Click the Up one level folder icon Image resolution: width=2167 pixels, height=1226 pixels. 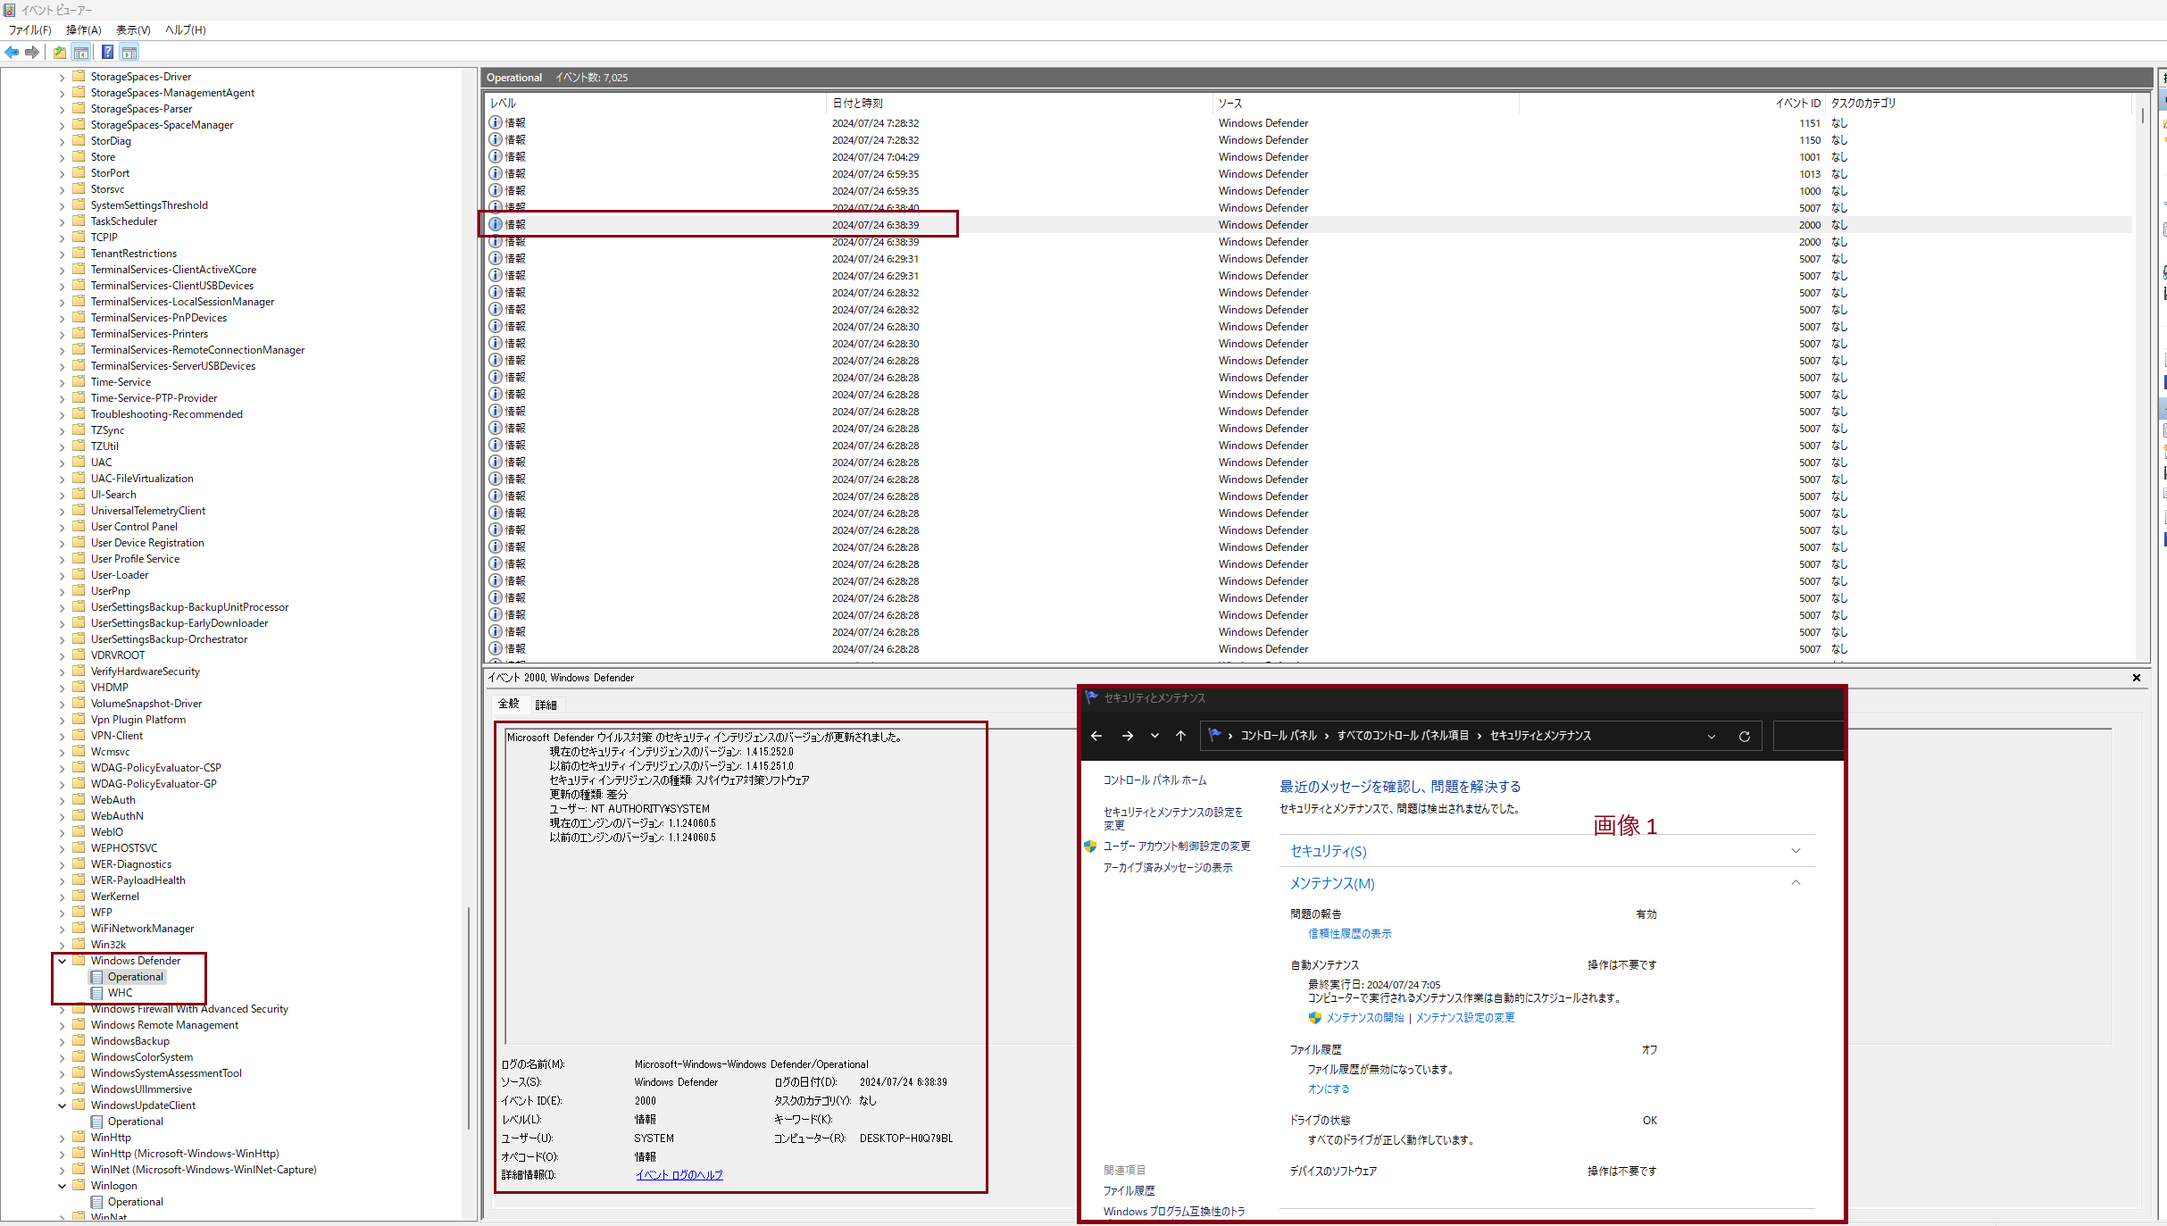point(59,52)
